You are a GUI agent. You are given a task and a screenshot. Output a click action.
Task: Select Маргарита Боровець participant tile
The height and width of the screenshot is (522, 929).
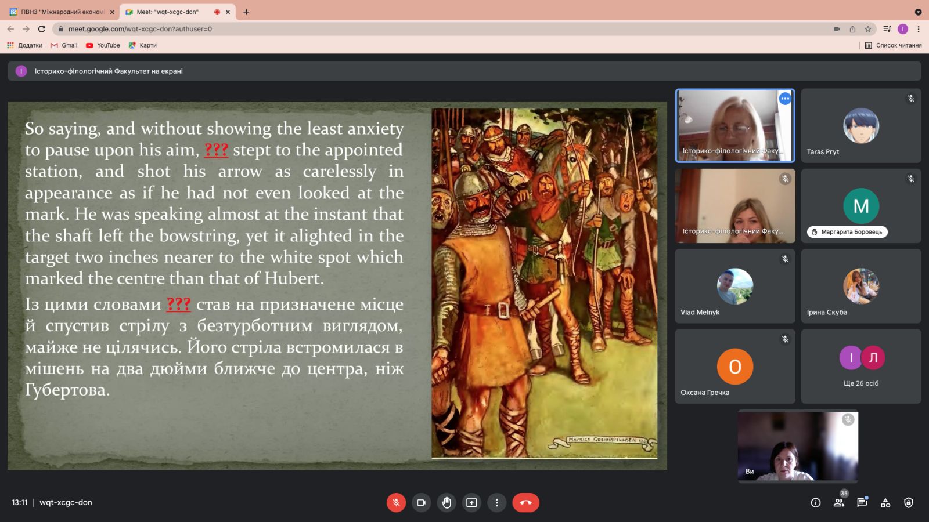click(x=861, y=205)
